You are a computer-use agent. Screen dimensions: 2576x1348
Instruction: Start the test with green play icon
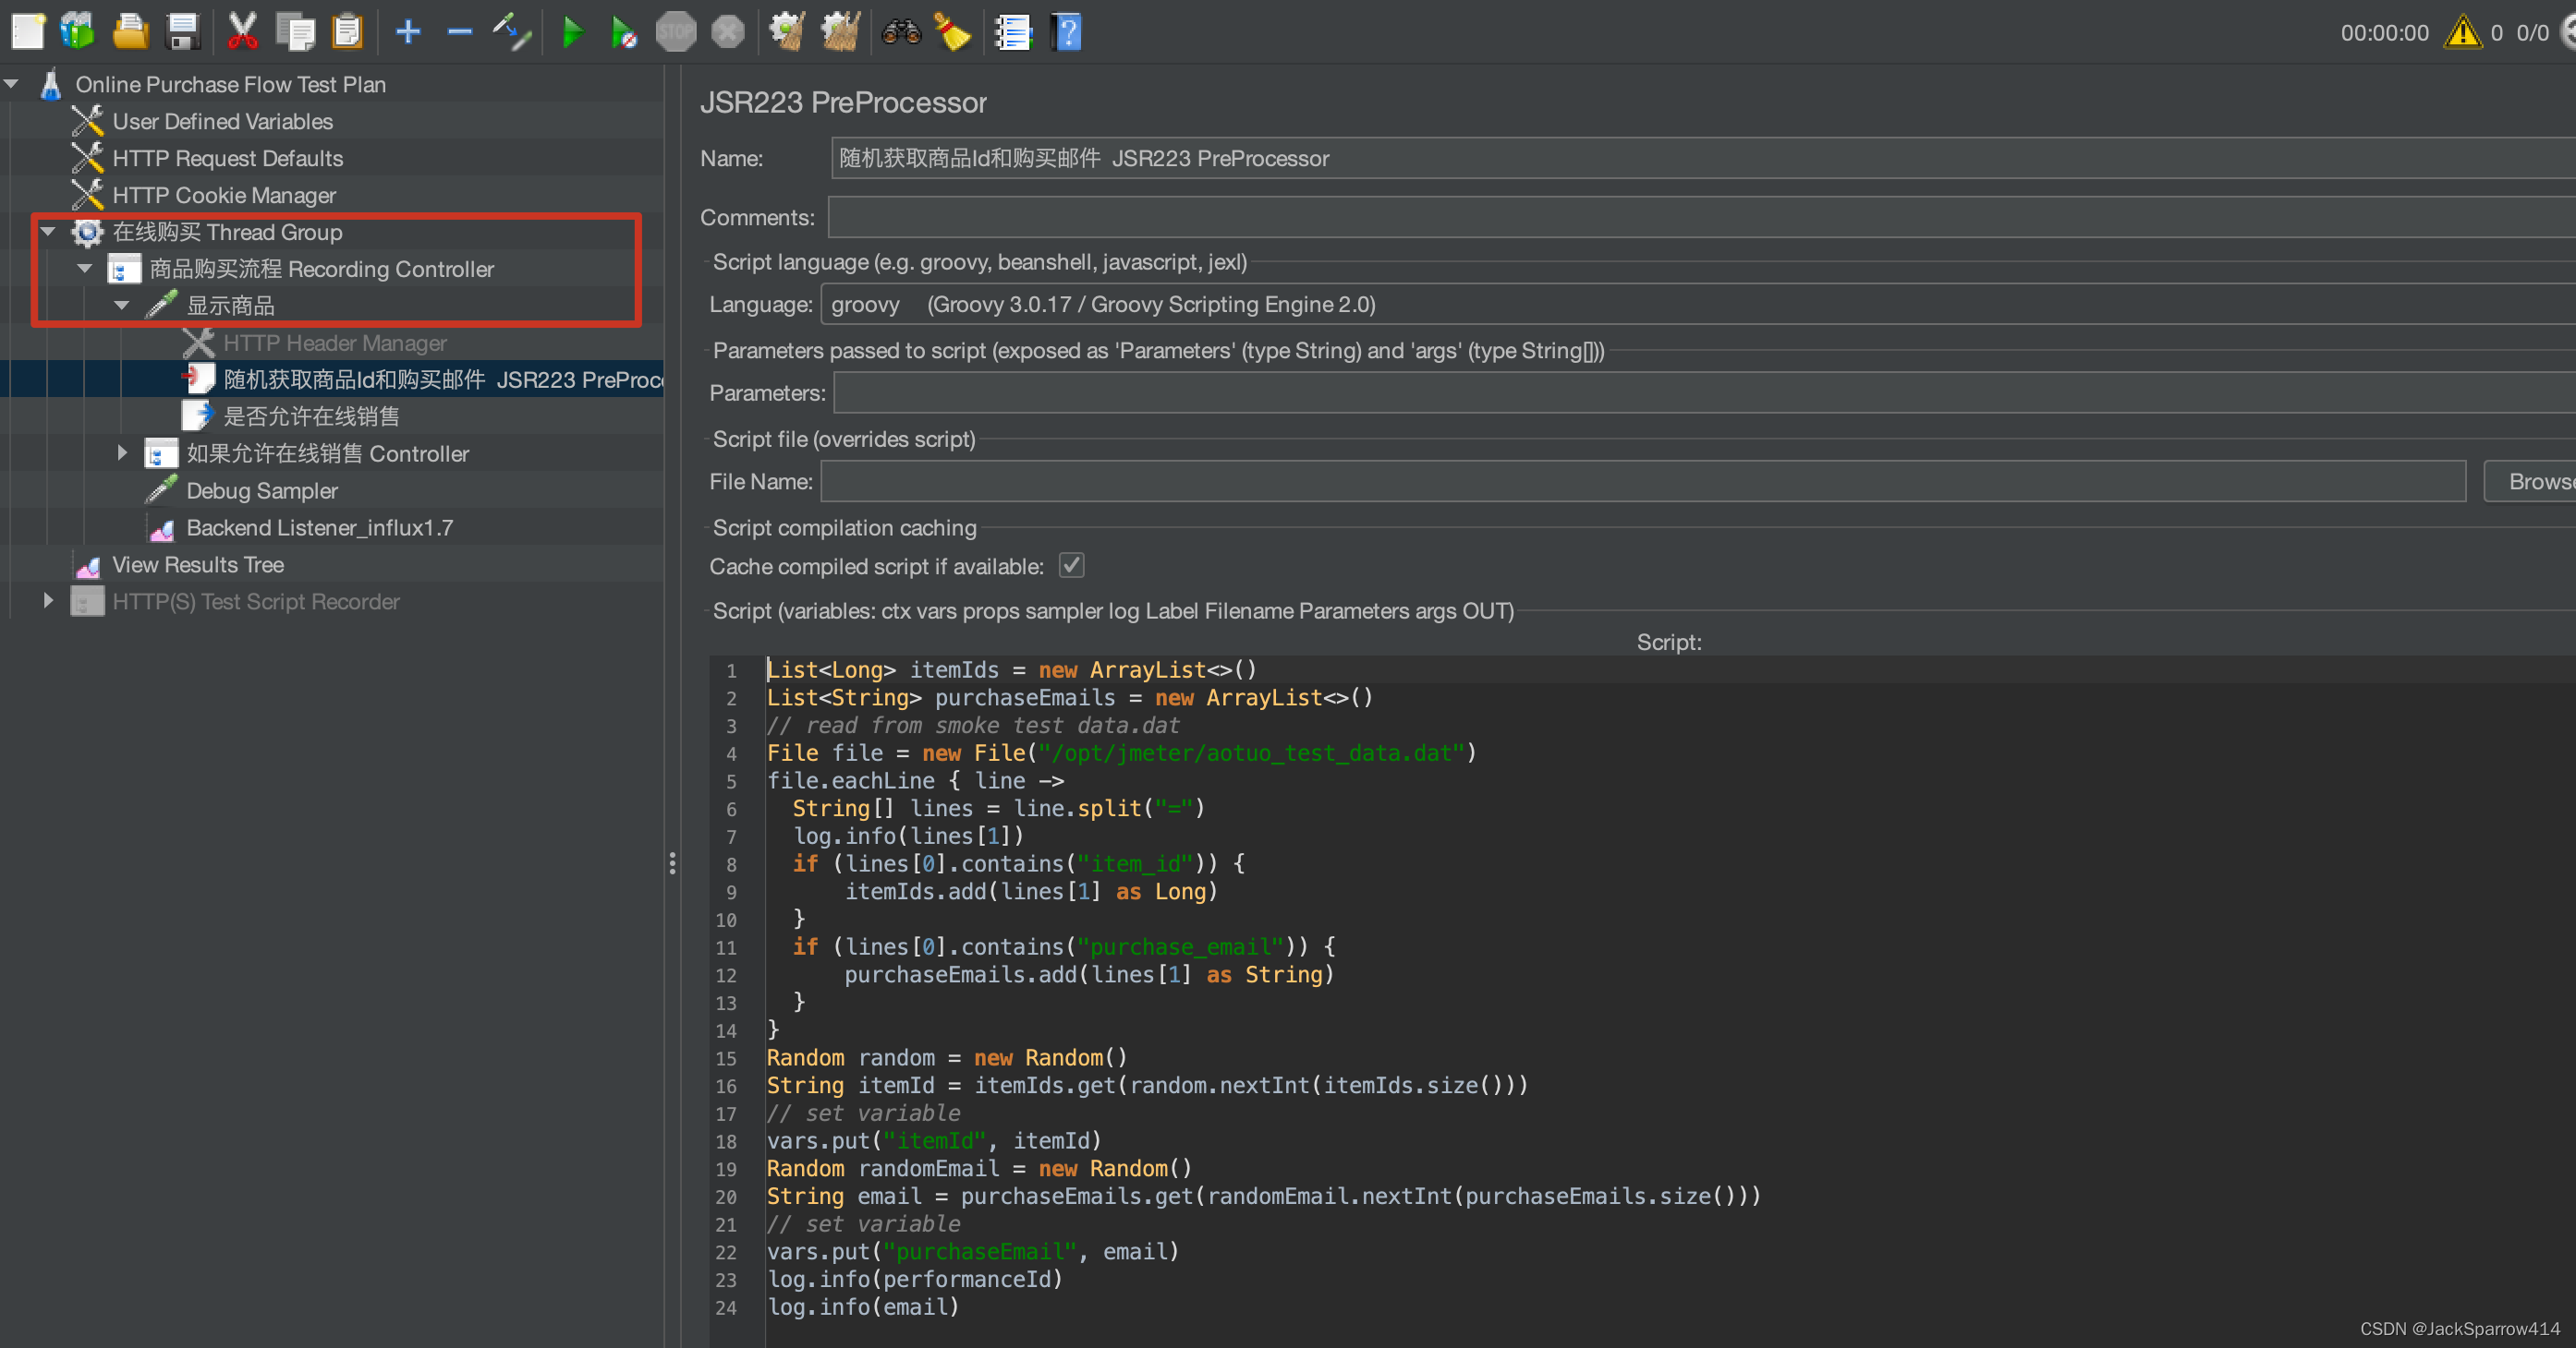pos(572,32)
